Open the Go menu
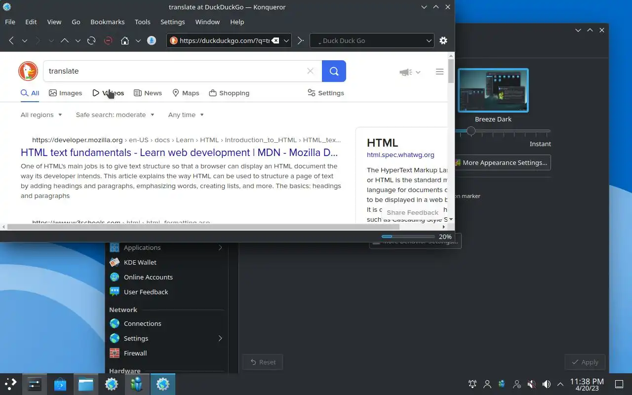The width and height of the screenshot is (632, 395). (76, 22)
